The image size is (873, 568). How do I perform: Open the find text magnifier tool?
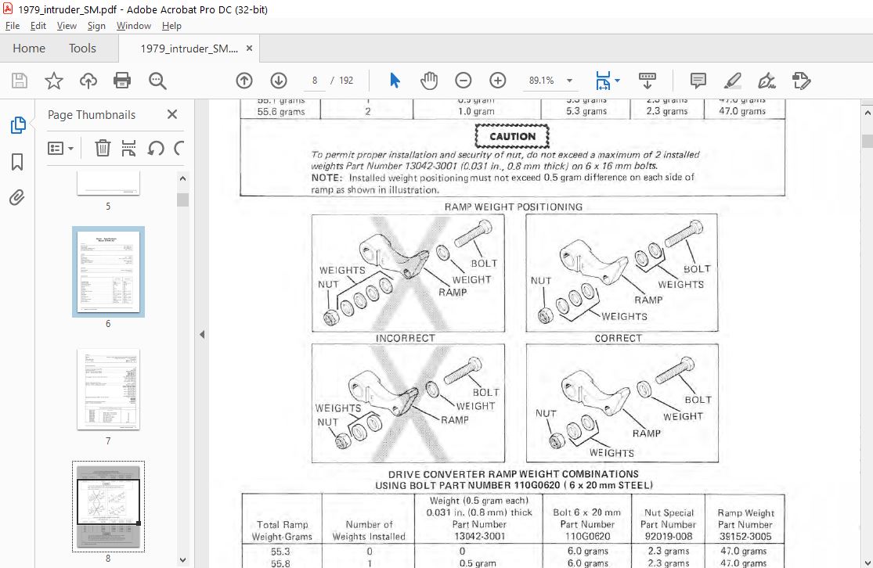[157, 81]
